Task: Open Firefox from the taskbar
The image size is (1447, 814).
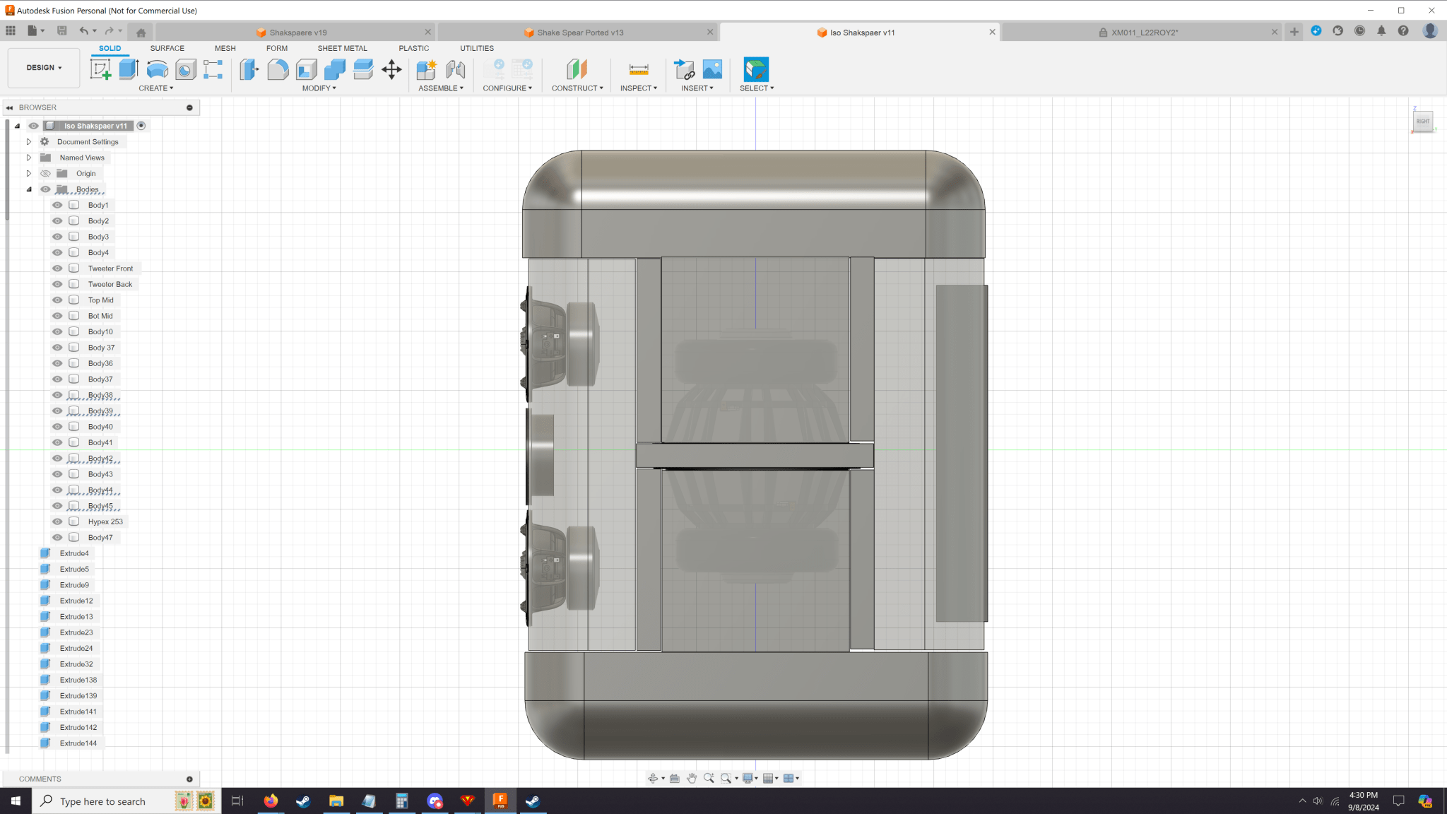Action: (x=271, y=801)
